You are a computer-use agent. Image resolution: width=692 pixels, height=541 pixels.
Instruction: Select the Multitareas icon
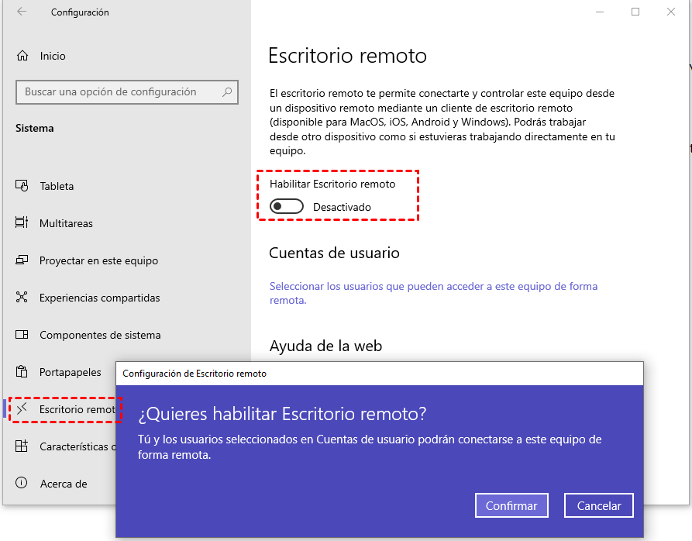coord(22,223)
